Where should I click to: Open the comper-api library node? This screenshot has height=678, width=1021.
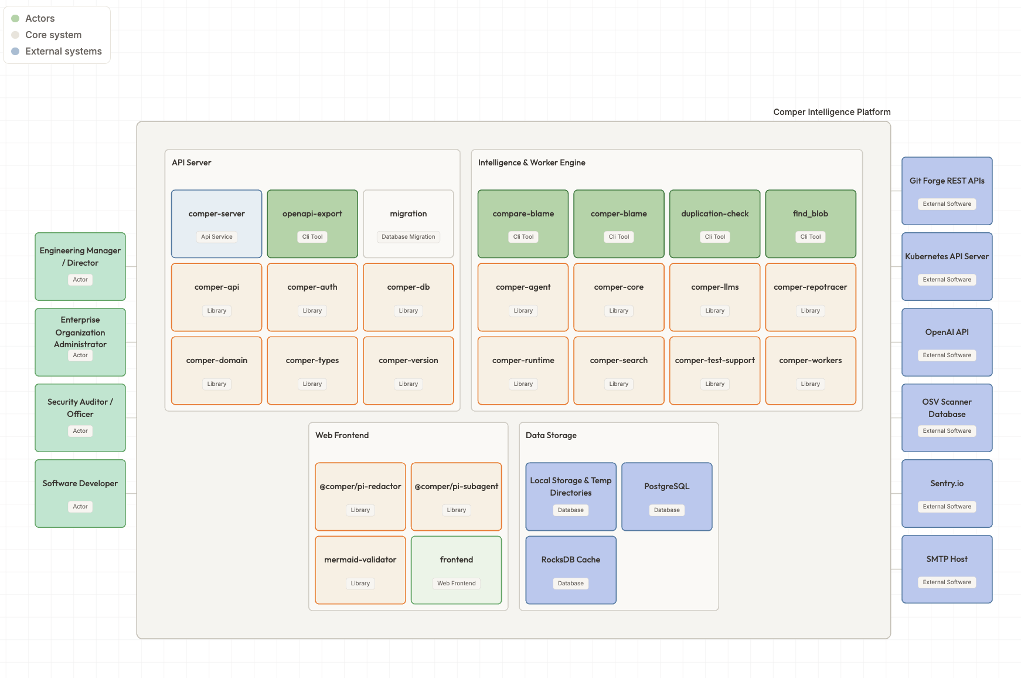(217, 297)
